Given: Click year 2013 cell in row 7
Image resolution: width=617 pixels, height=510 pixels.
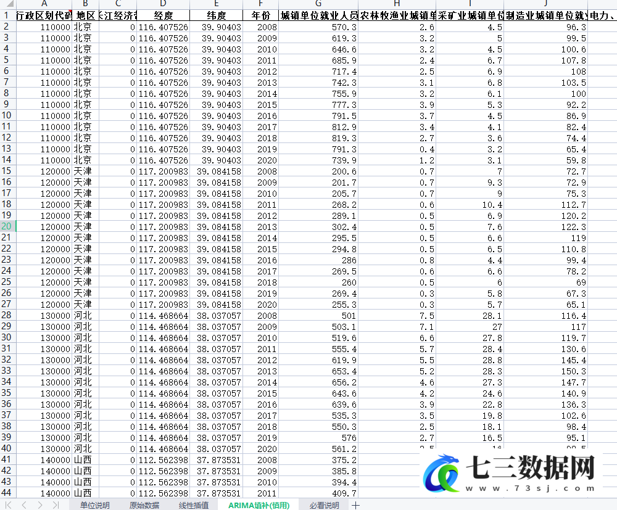Looking at the screenshot, I should pos(260,83).
